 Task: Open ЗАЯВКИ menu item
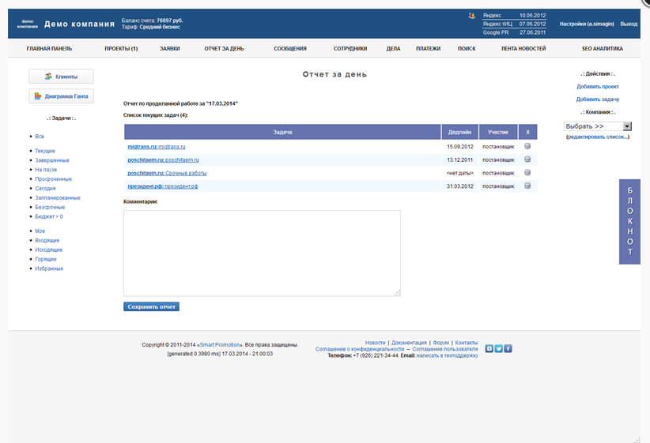click(170, 49)
